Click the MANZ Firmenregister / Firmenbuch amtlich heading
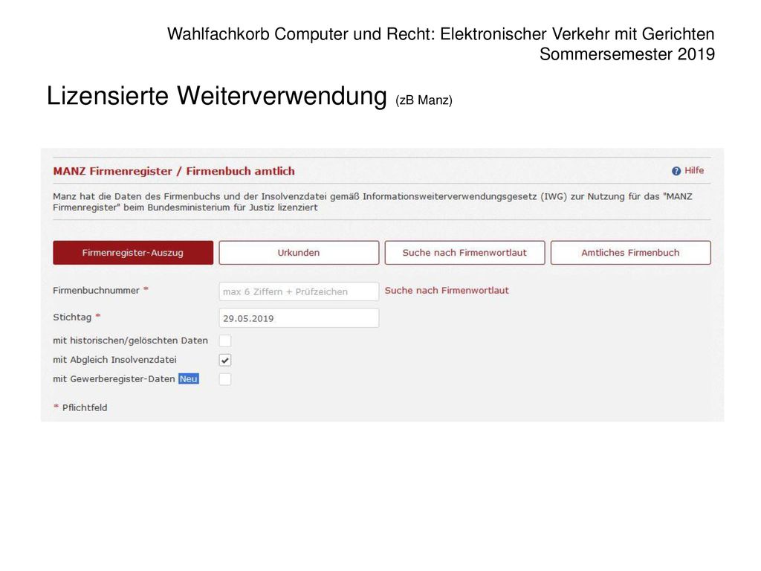 point(174,171)
